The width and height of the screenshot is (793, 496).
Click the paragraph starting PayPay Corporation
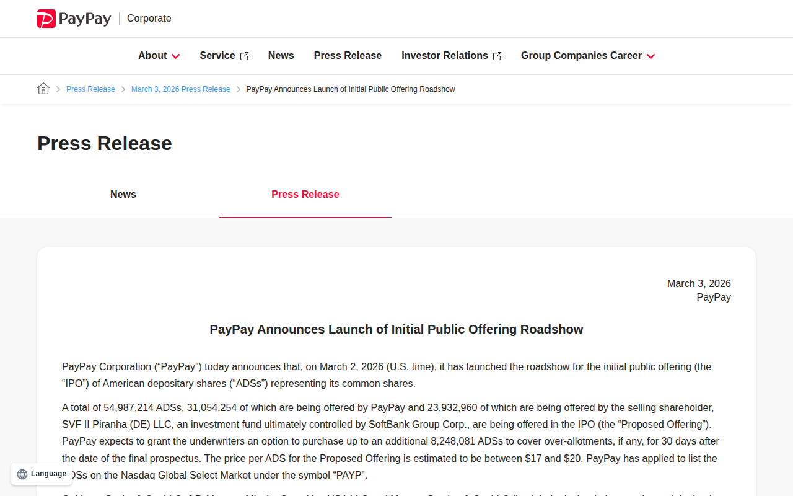pos(387,375)
